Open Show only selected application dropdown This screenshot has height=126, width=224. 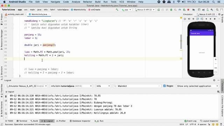coord(197,86)
